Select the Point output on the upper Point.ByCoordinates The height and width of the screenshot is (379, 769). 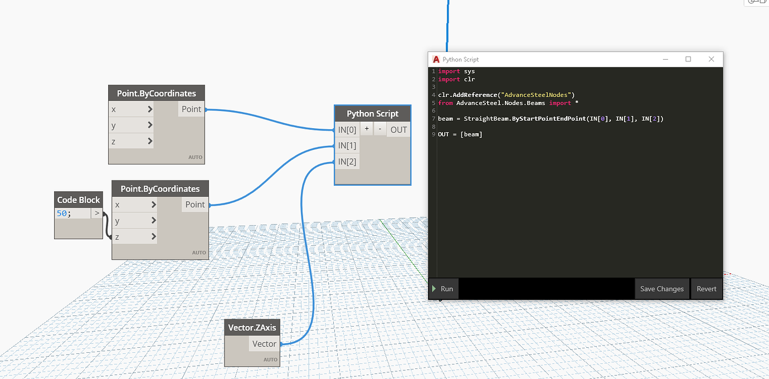pyautogui.click(x=191, y=109)
